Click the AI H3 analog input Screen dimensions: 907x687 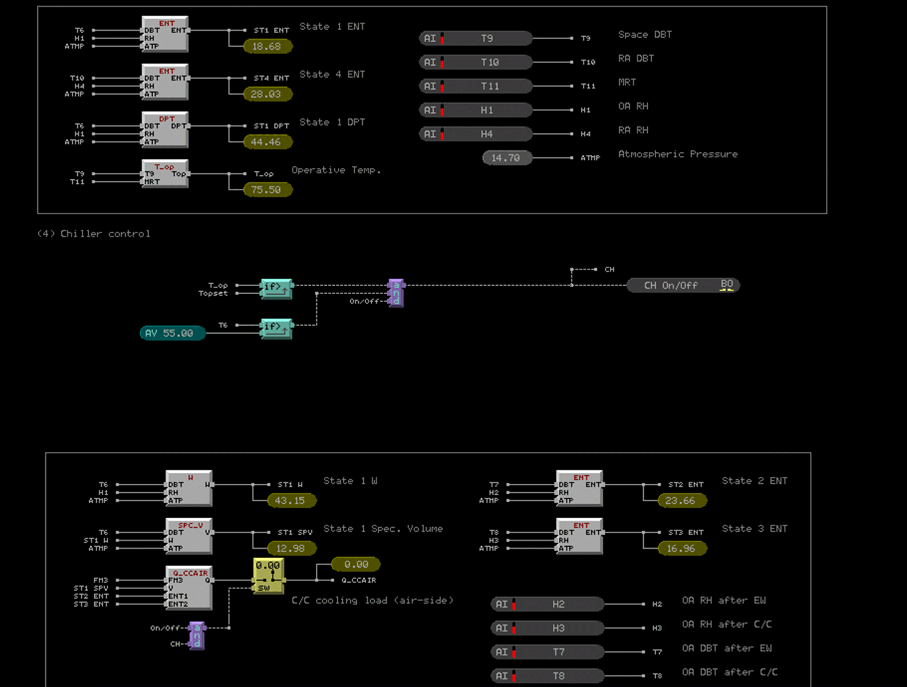point(547,628)
